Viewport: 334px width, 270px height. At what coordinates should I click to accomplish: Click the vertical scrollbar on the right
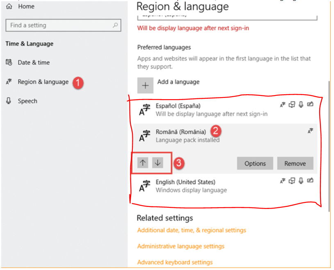tap(329, 146)
